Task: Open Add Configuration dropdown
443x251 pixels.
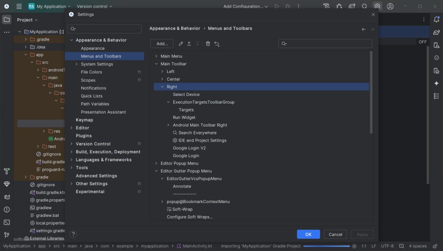Action: pyautogui.click(x=246, y=6)
